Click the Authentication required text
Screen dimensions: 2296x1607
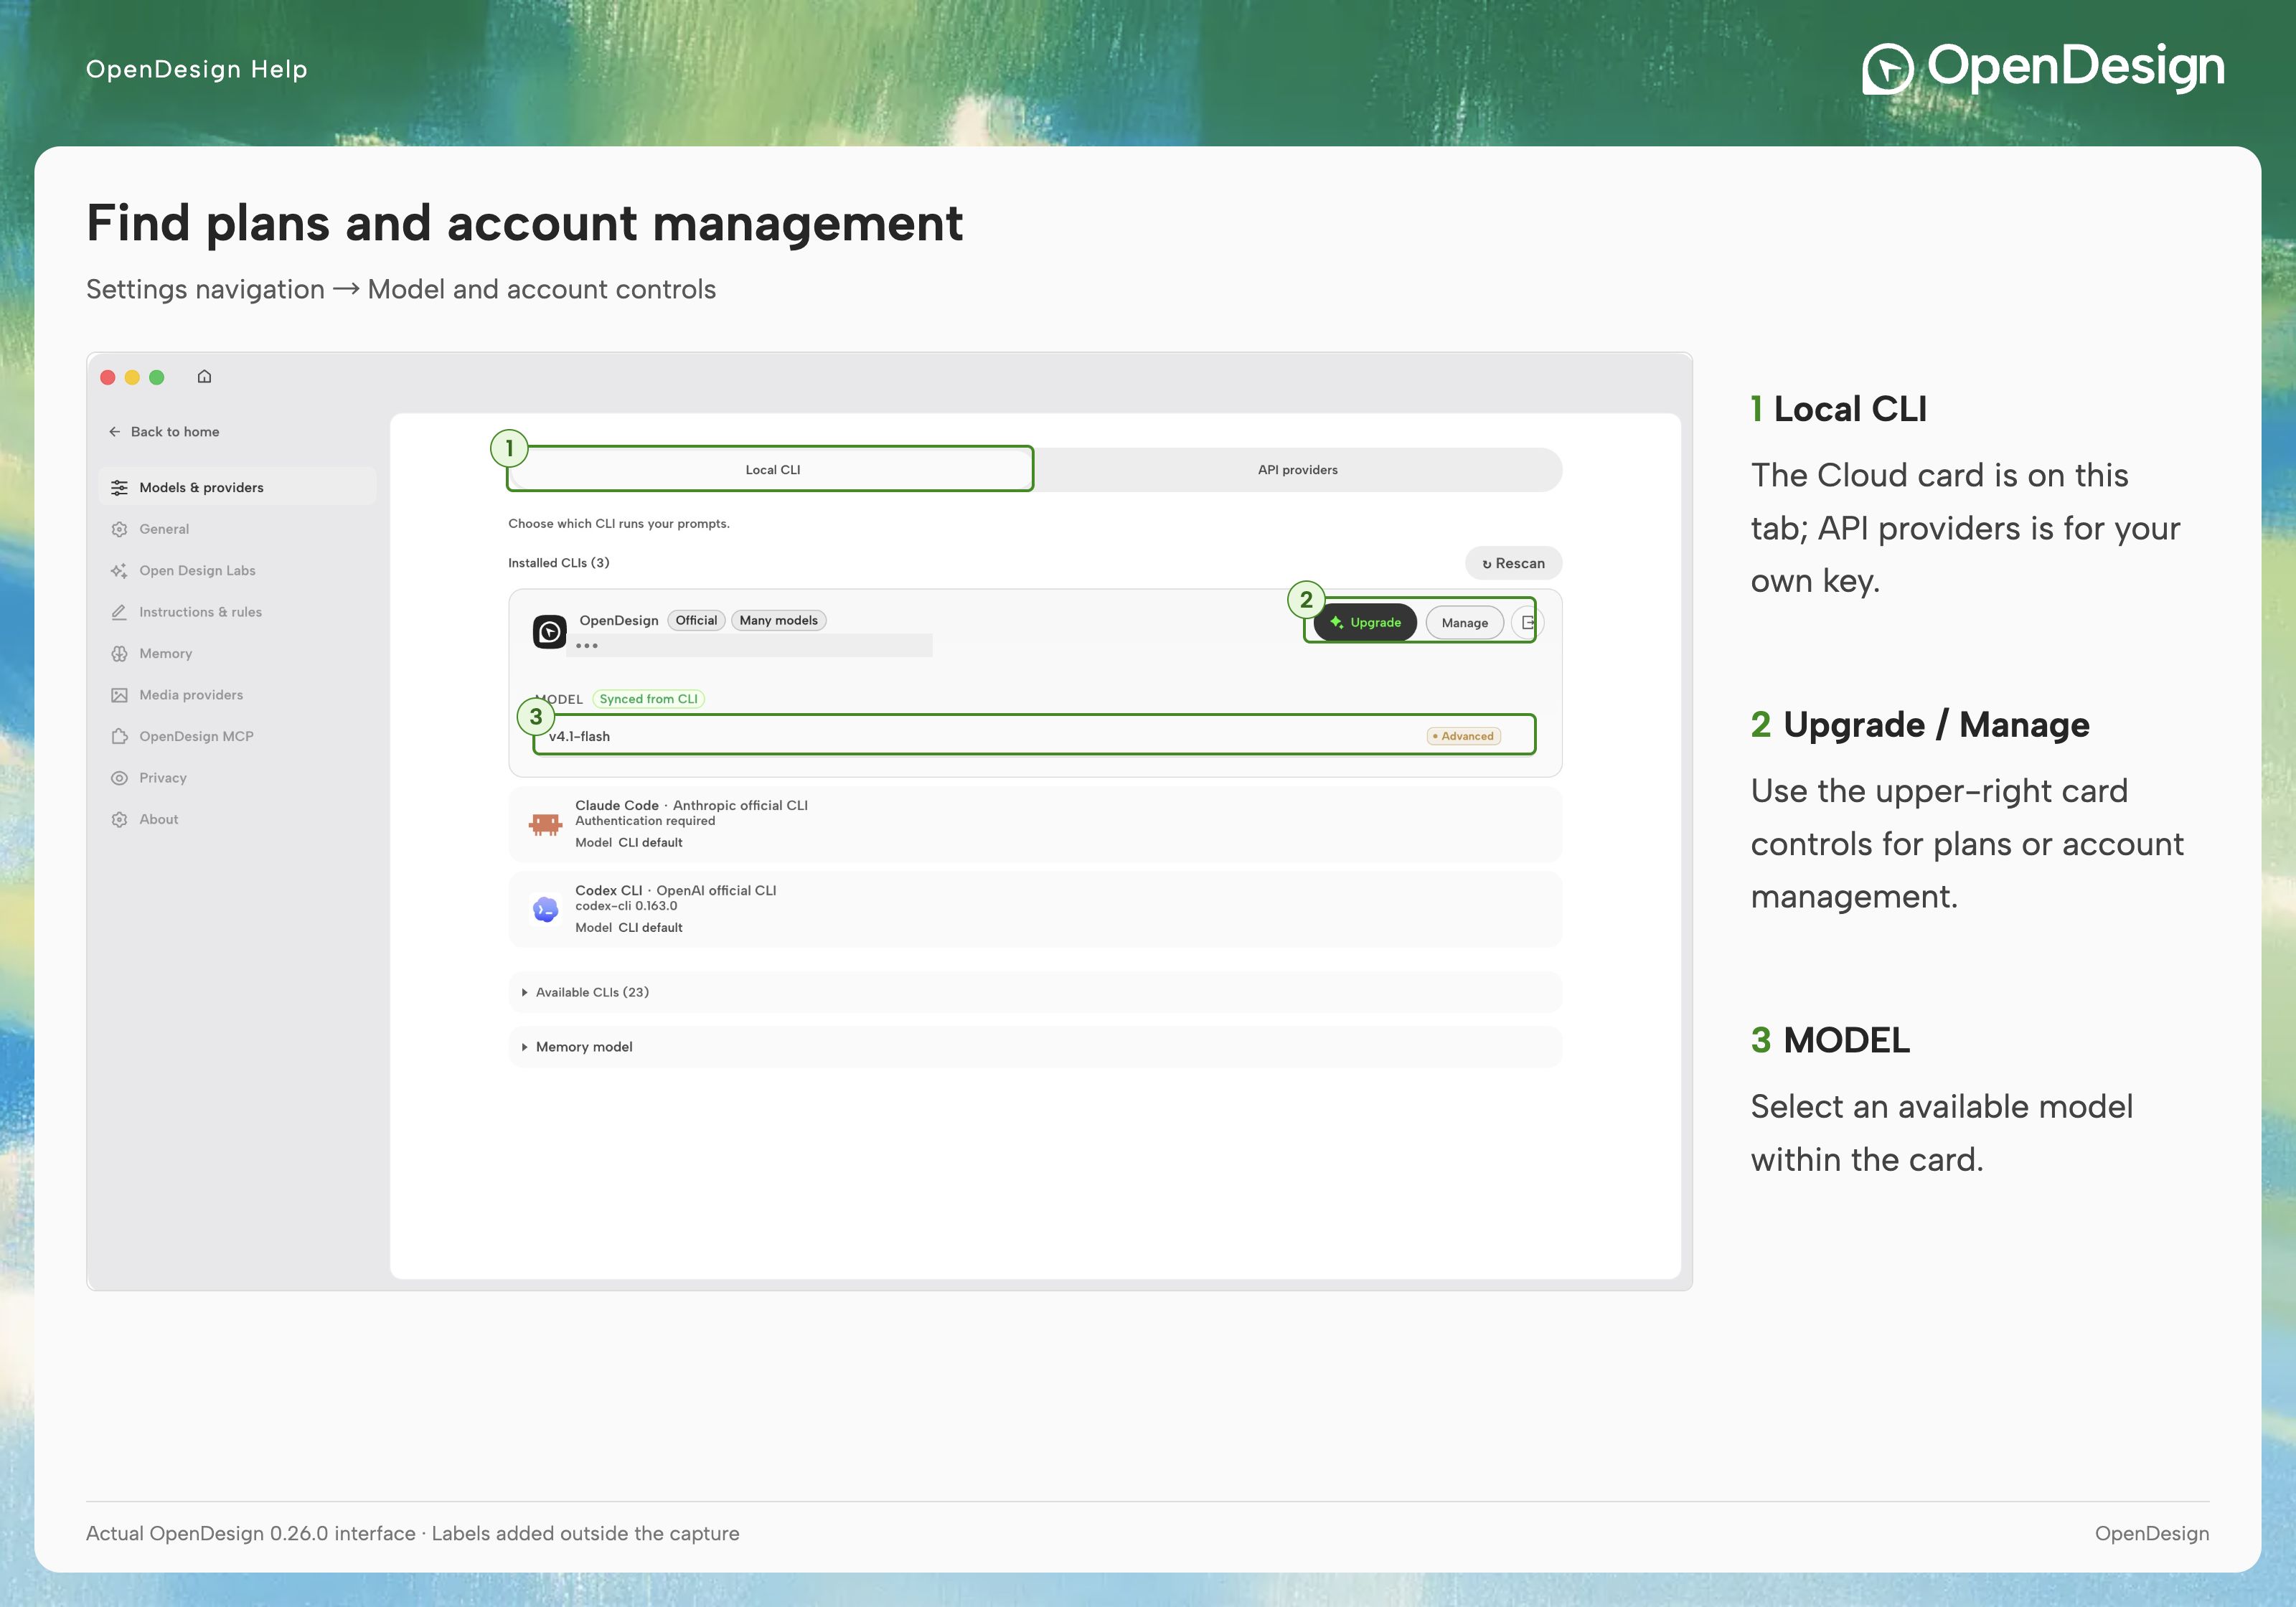click(x=645, y=821)
